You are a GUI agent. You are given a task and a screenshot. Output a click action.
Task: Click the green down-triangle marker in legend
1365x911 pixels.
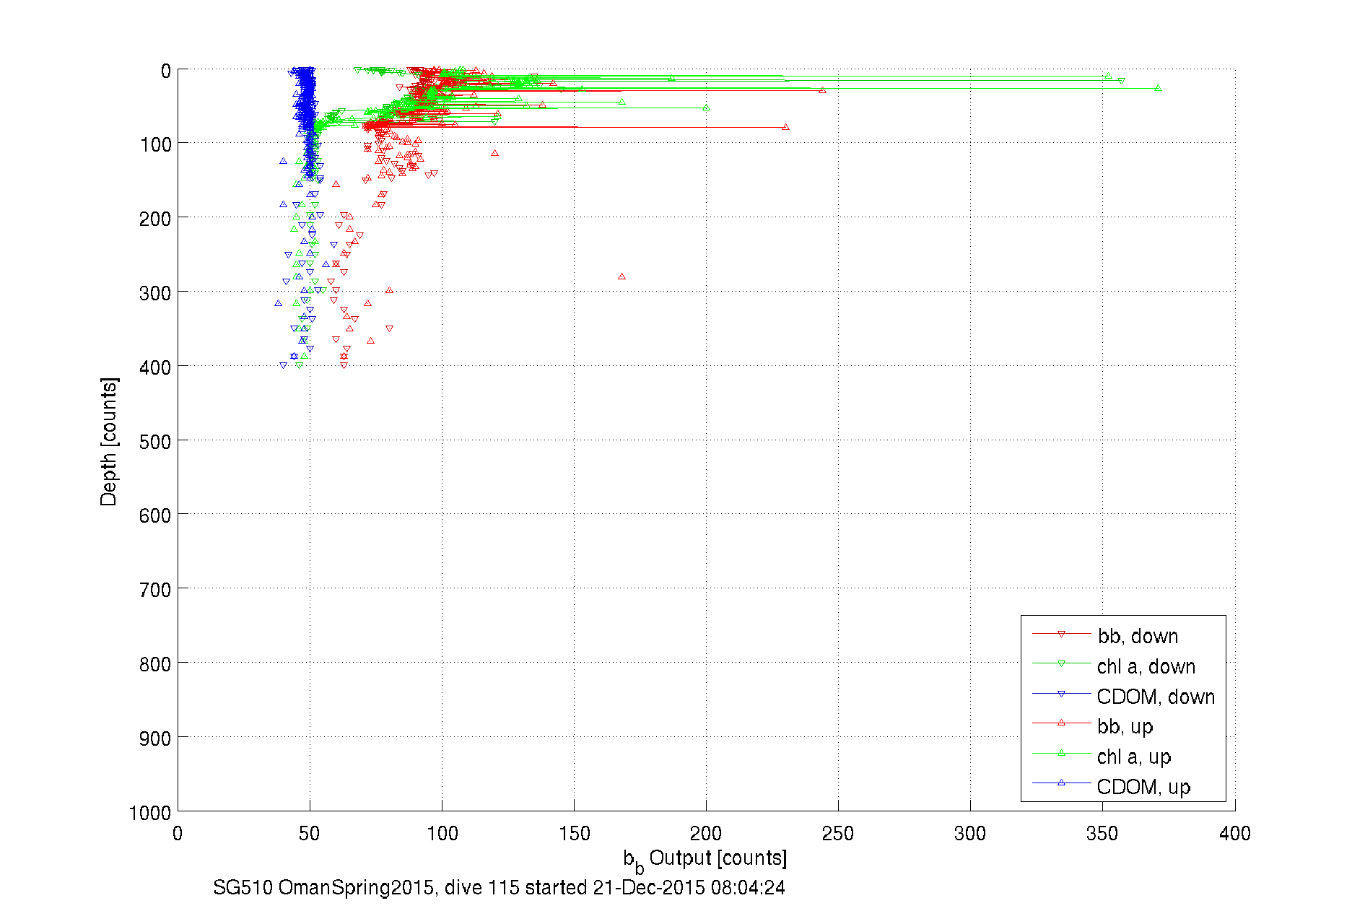point(1061,663)
